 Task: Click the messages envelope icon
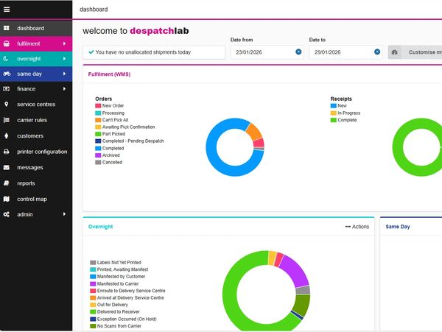pyautogui.click(x=7, y=167)
